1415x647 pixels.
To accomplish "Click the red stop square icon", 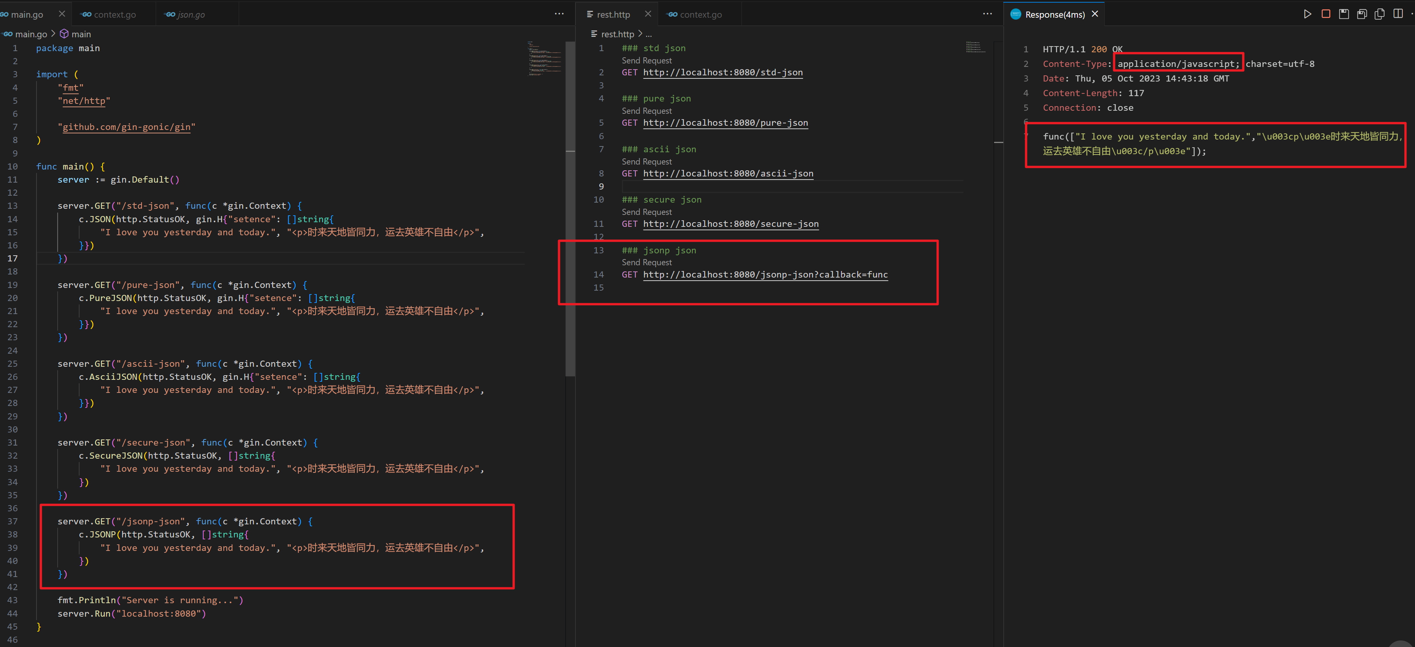I will click(1325, 14).
